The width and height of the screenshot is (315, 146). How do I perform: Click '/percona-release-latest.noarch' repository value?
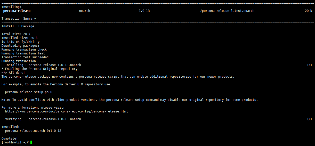point(227,11)
